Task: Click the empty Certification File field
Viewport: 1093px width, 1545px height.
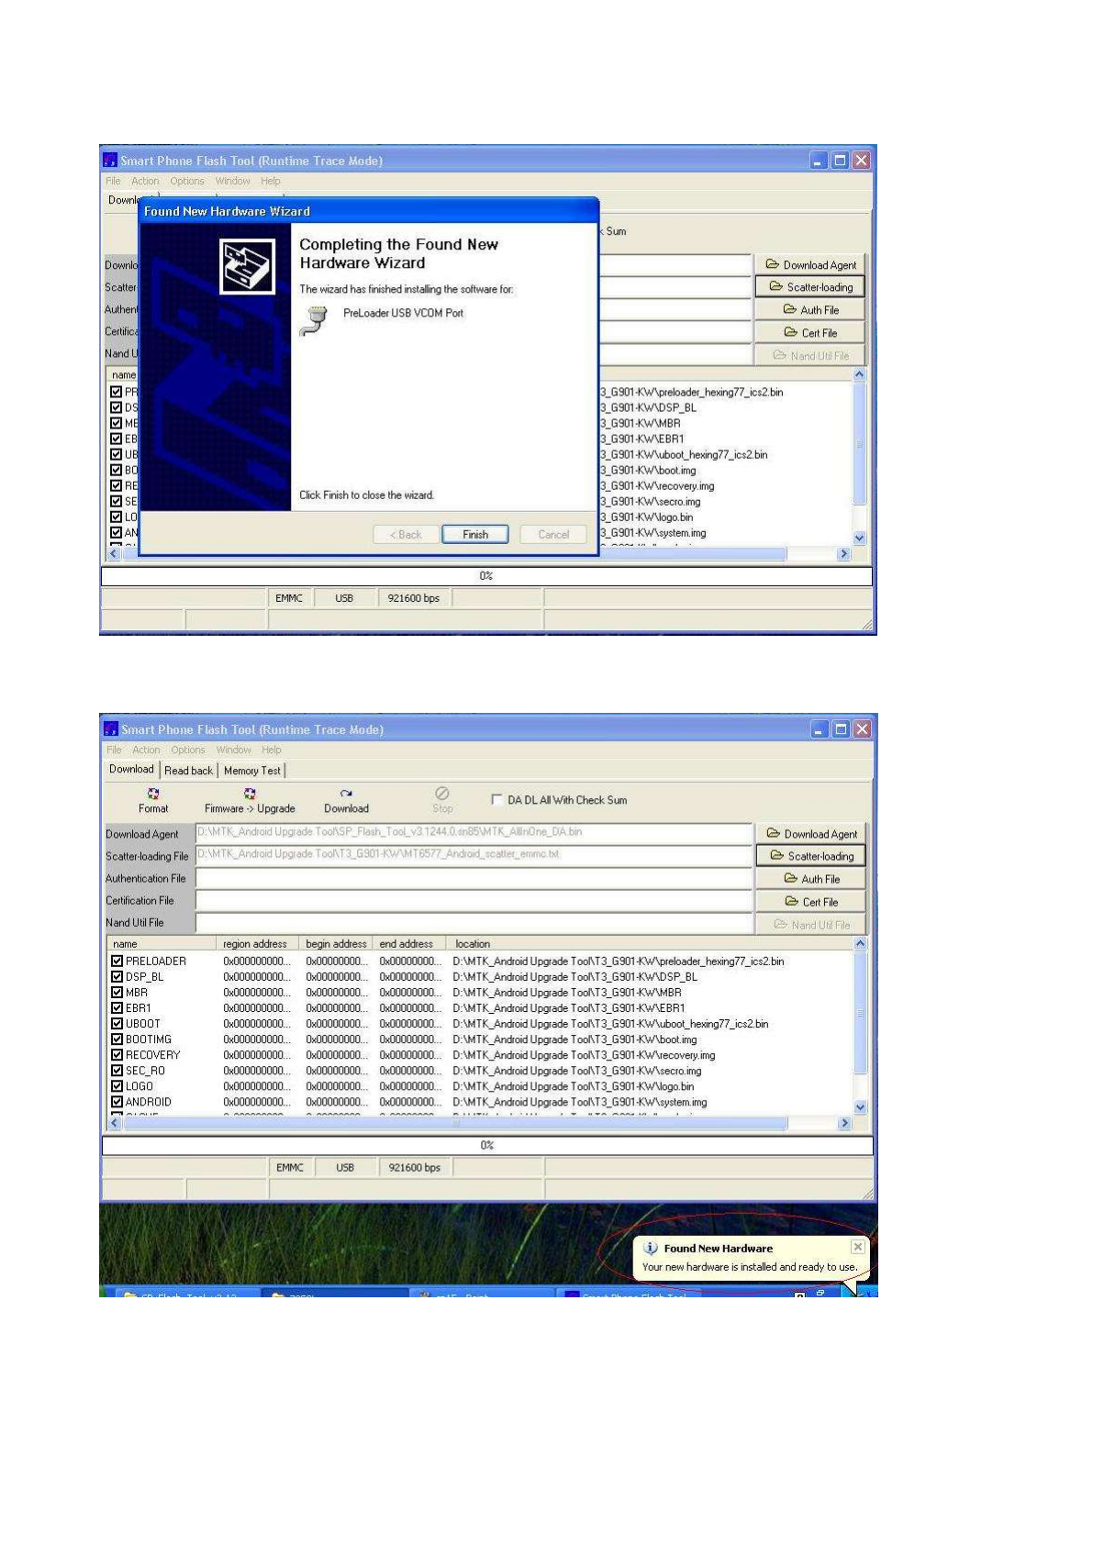Action: pos(474,900)
